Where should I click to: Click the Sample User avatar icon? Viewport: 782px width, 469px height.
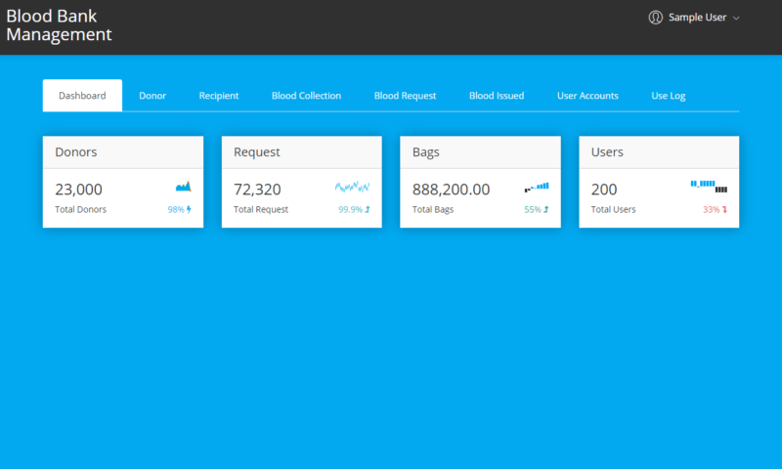[x=656, y=18]
